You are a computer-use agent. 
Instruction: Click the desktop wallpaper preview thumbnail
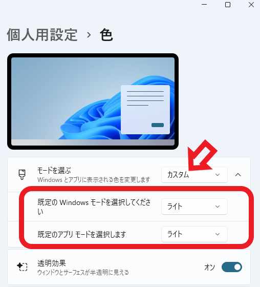93,101
